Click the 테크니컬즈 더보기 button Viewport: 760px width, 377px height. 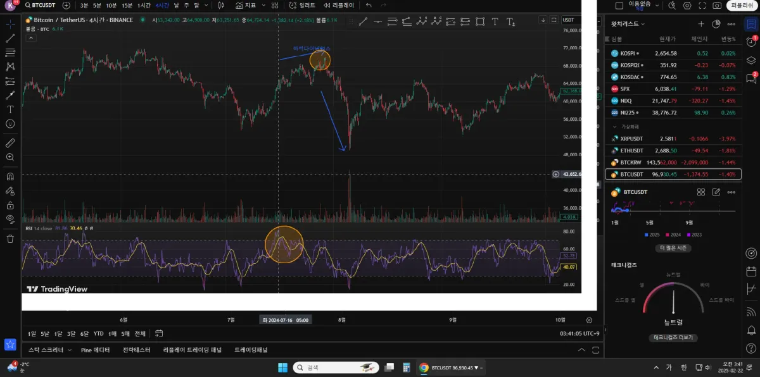coord(674,338)
